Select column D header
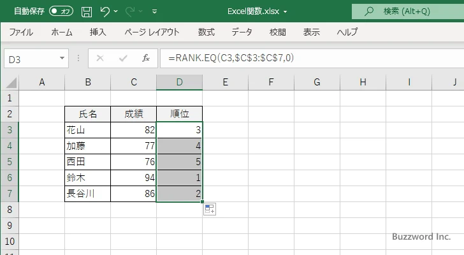Viewport: 464px width, 255px height. click(x=179, y=82)
